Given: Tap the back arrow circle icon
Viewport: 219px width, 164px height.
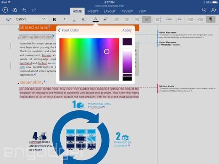Looking at the screenshot, I should pyautogui.click(x=5, y=10).
